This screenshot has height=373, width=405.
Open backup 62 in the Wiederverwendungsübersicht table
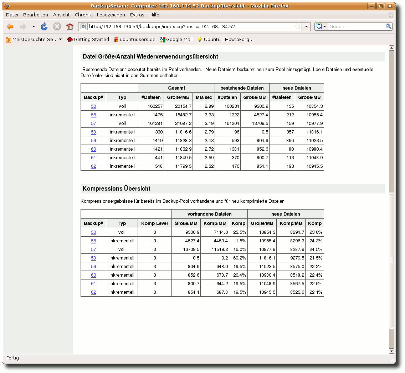[x=93, y=166]
